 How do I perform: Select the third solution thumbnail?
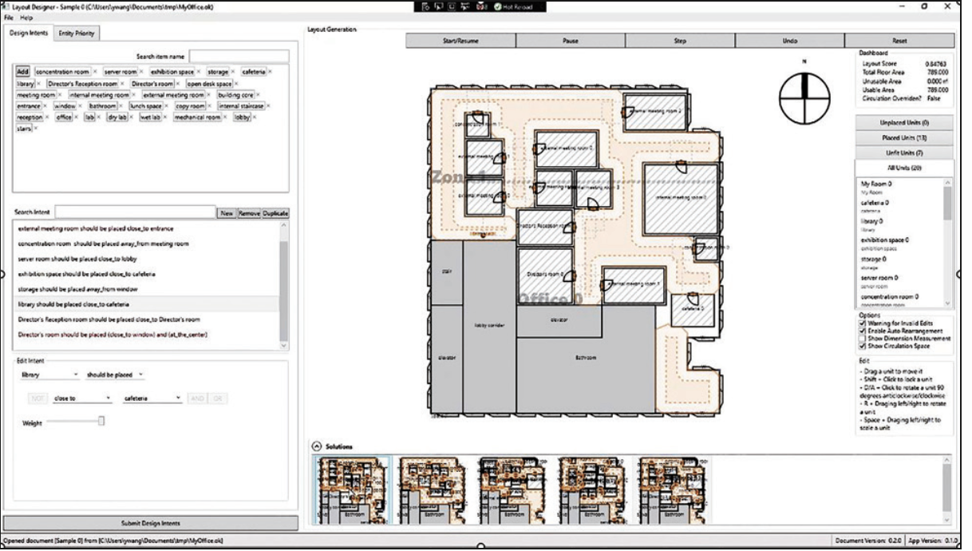tap(512, 490)
